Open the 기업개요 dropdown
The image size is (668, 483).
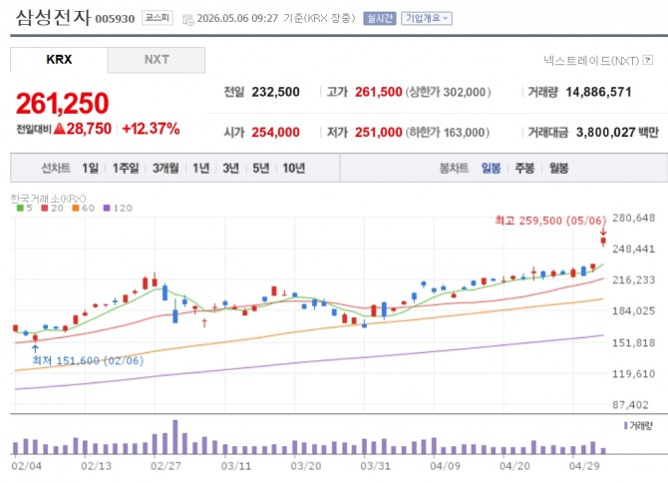coord(427,18)
